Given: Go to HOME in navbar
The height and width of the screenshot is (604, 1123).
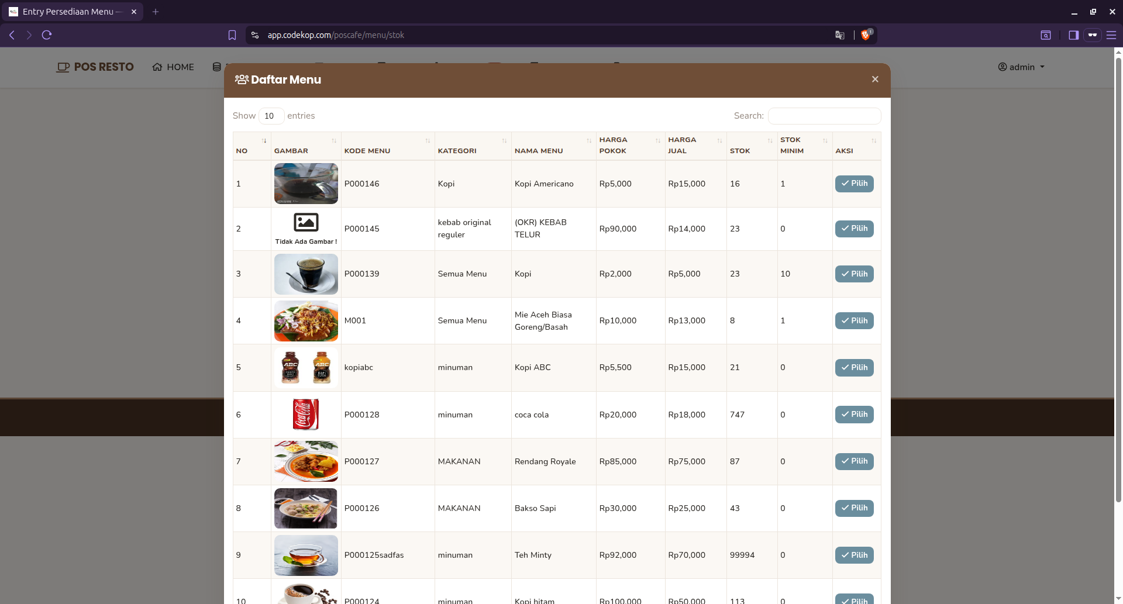Looking at the screenshot, I should [173, 67].
